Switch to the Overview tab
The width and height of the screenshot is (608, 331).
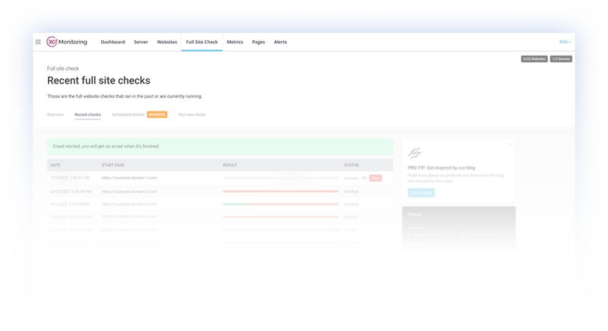[55, 115]
